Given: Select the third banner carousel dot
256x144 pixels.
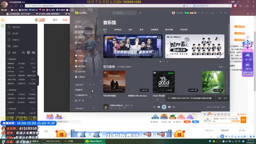Looking at the screenshot, I should (167, 61).
